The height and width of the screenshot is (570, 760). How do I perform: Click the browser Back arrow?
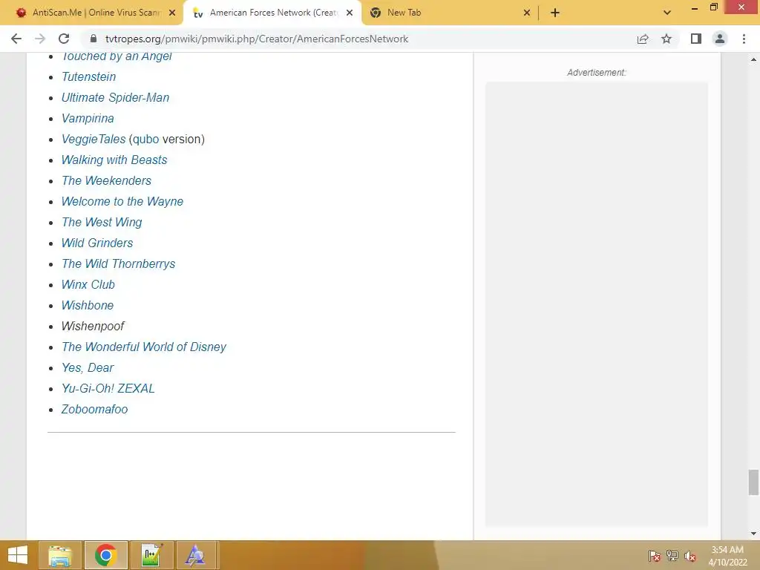click(16, 39)
